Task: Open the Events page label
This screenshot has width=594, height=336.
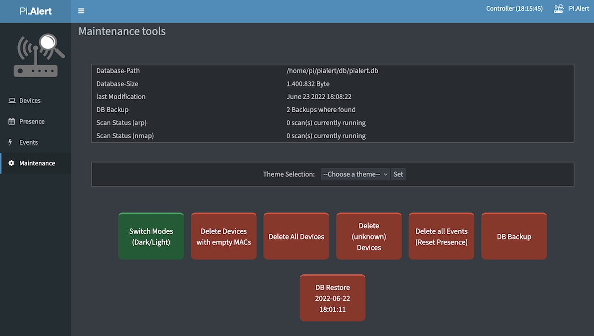Action: 29,142
